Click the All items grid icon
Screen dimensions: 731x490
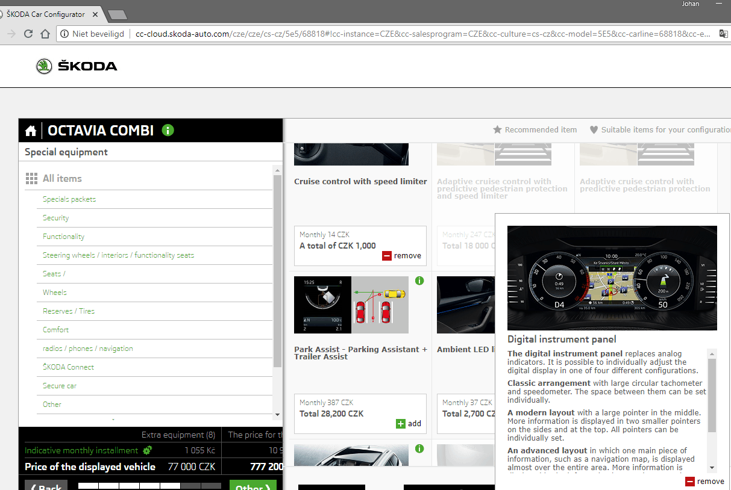31,179
